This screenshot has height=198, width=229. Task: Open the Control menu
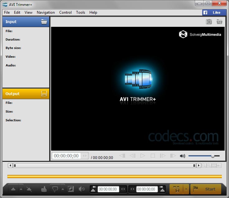pyautogui.click(x=65, y=12)
